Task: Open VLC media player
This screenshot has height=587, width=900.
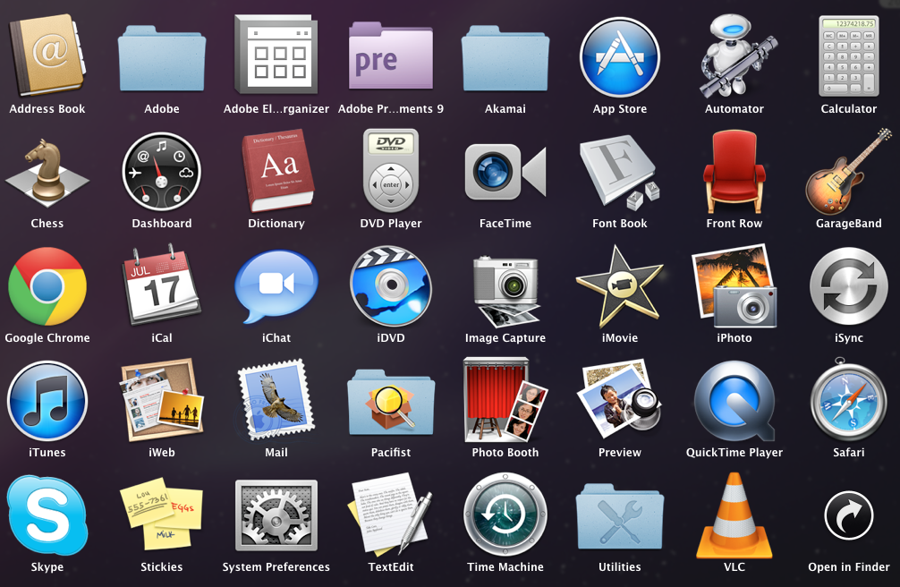Action: pyautogui.click(x=734, y=515)
